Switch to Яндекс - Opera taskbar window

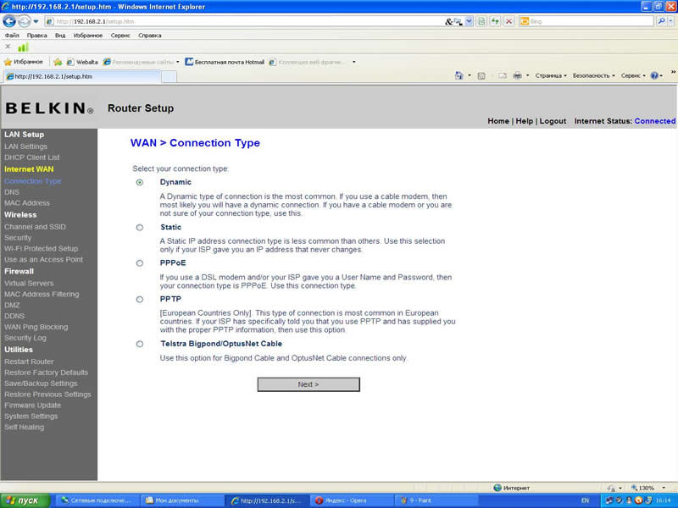[x=351, y=500]
